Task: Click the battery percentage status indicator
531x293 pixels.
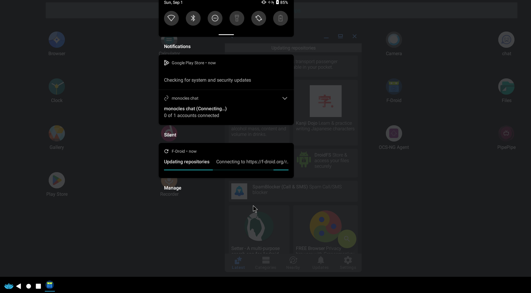Action: [284, 2]
